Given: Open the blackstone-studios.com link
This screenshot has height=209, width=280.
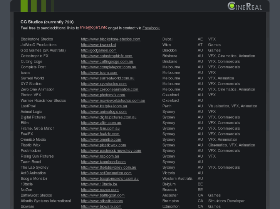Looking at the screenshot, I should [x=111, y=39].
